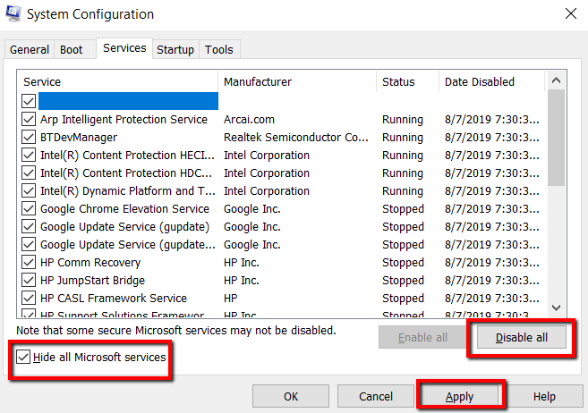588x413 pixels.
Task: Open Help for System Configuration
Action: point(544,396)
